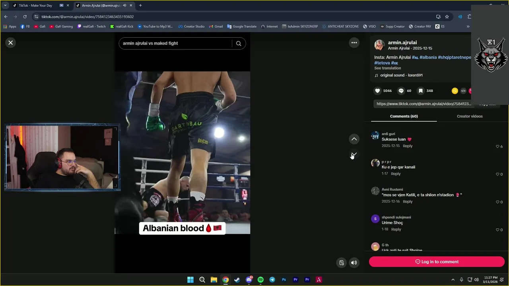Click the install app icon in address bar
Image resolution: width=509 pixels, height=286 pixels.
(x=438, y=17)
